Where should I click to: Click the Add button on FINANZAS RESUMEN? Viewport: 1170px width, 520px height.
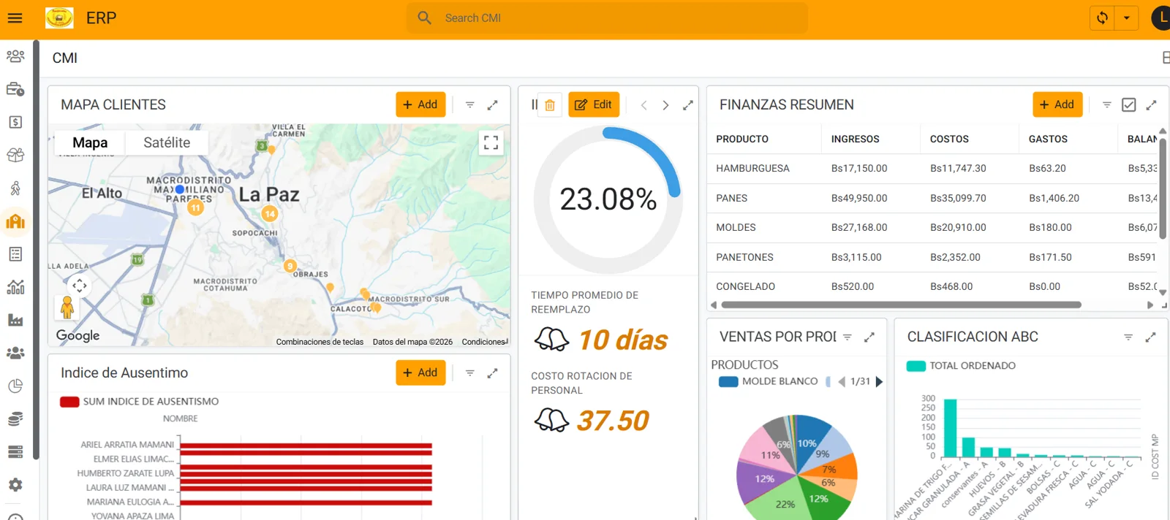pos(1057,104)
